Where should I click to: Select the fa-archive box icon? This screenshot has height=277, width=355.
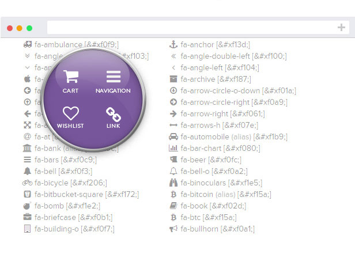pyautogui.click(x=173, y=79)
